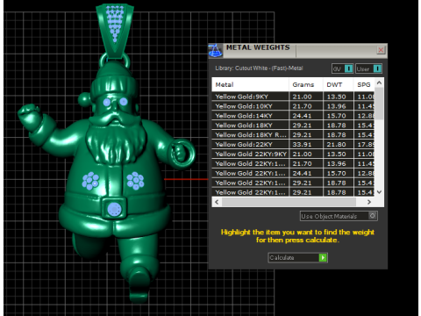
Task: Click the horizontal scrollbar left arrow
Action: [x=217, y=202]
